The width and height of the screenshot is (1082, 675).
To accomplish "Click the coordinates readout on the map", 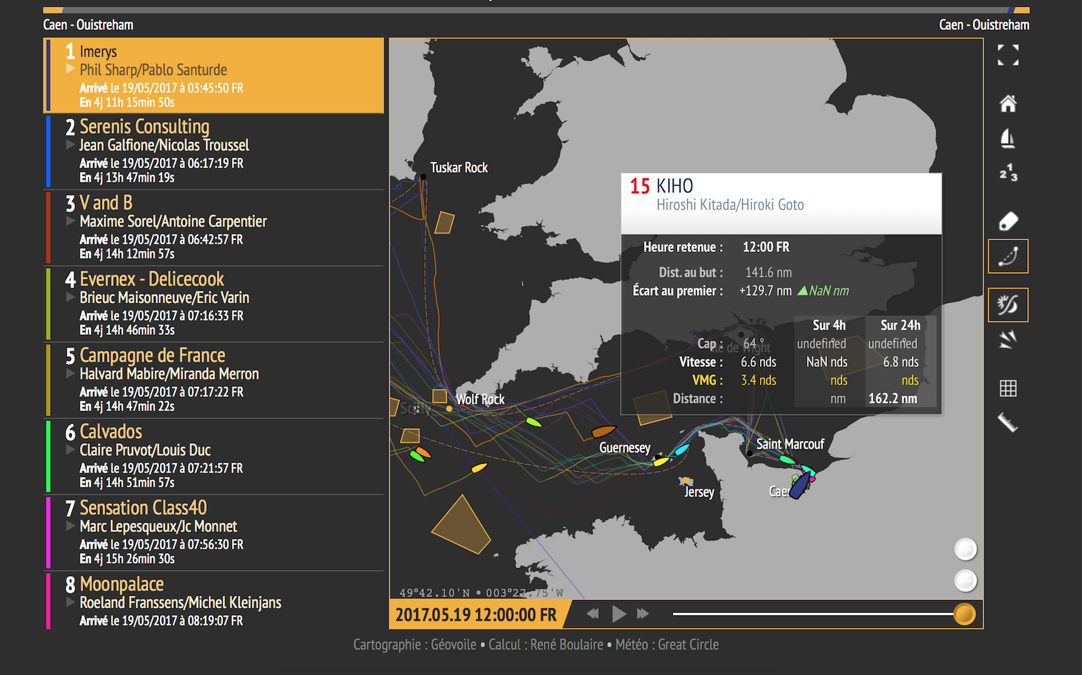I will [x=481, y=592].
